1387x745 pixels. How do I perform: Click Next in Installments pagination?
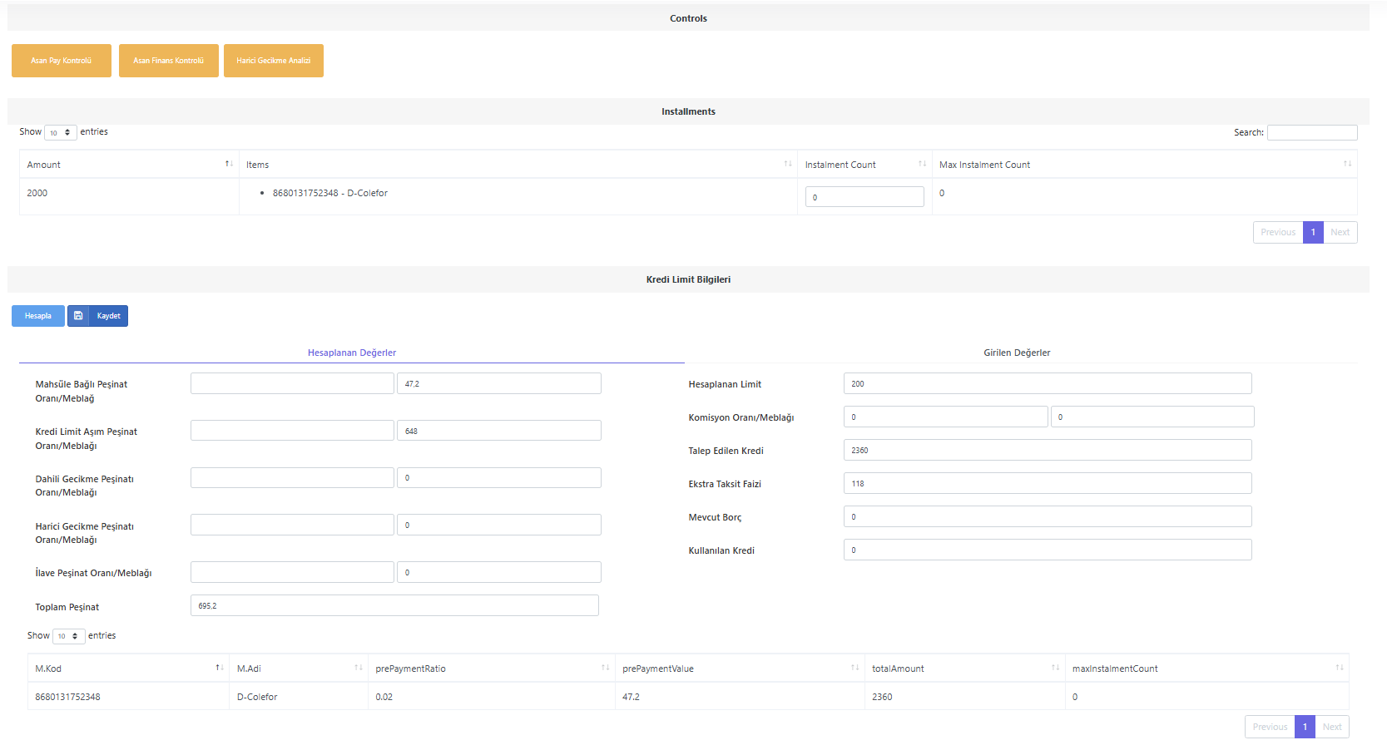coord(1340,232)
